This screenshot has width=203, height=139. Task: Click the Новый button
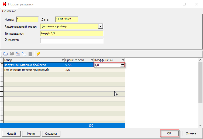[11, 134]
